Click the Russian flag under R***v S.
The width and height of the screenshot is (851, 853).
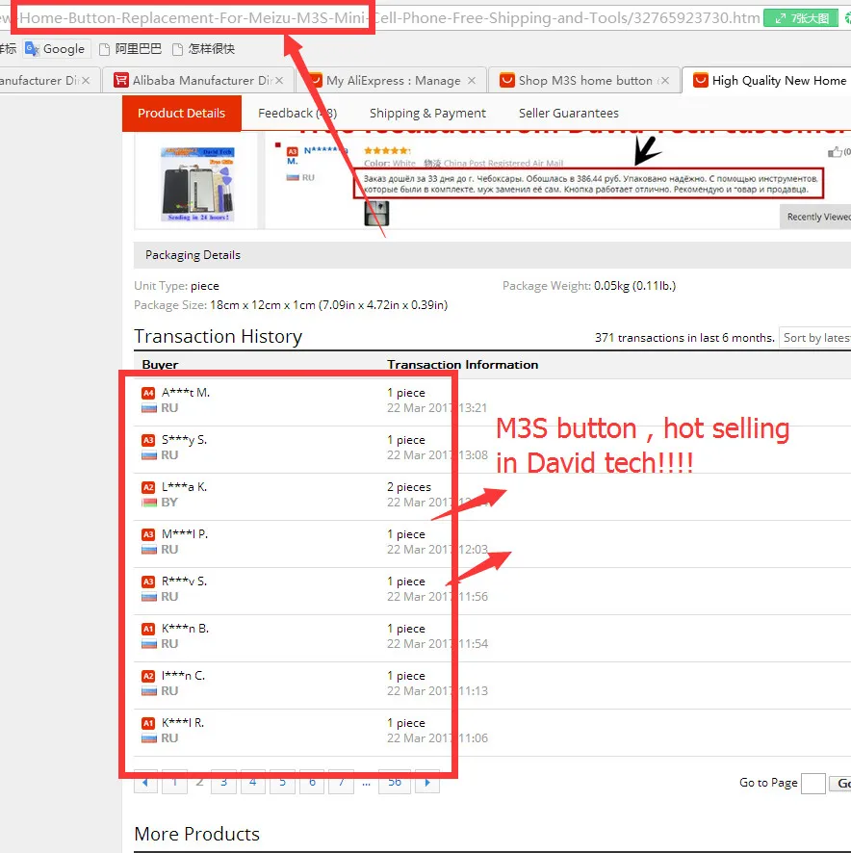(149, 597)
